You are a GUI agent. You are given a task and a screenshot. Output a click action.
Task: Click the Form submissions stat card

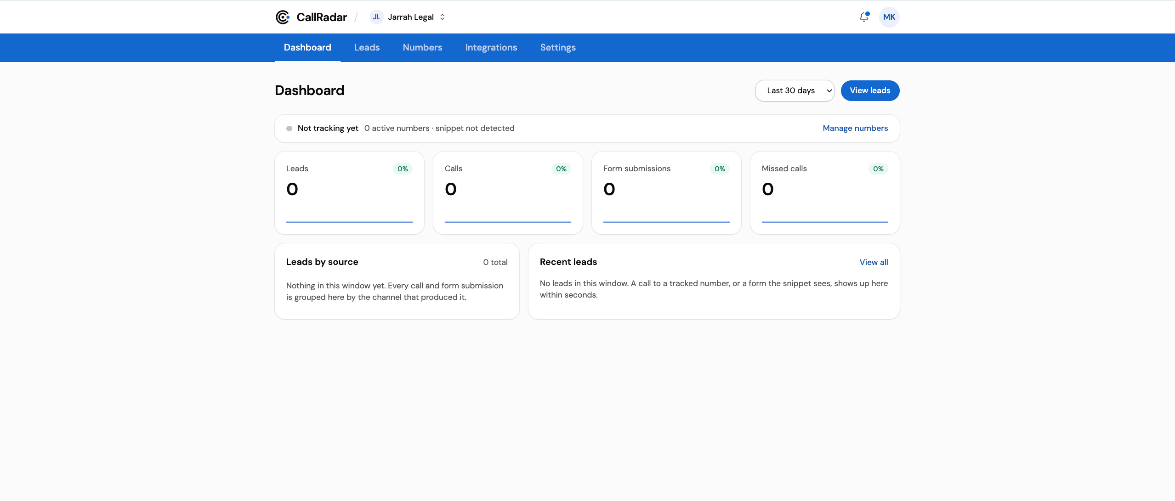click(x=666, y=193)
